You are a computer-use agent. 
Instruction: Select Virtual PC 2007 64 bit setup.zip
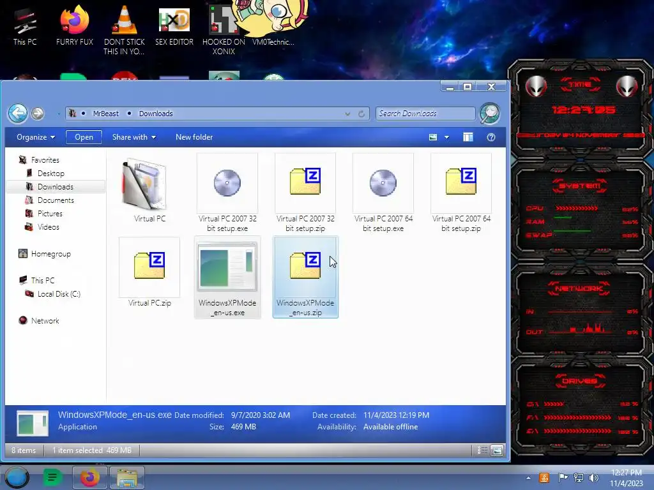pos(461,193)
